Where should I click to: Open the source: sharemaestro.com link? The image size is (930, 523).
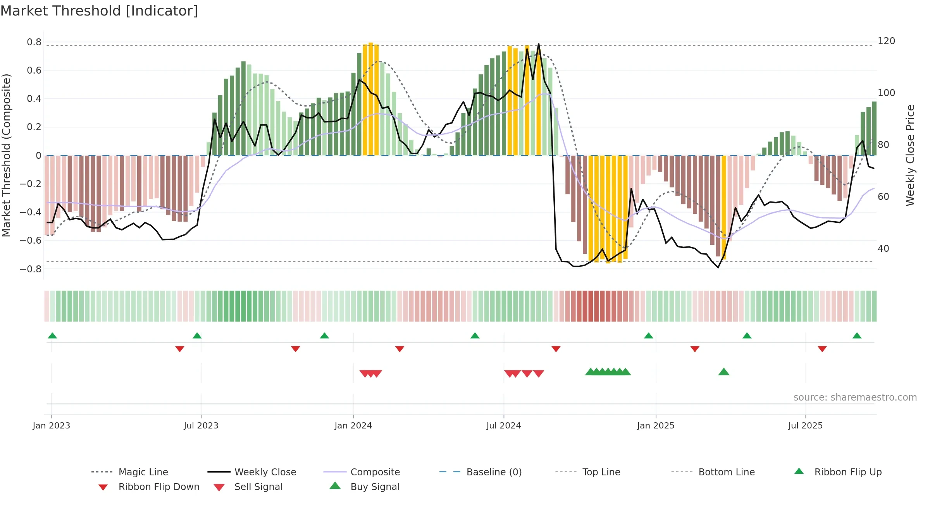[x=855, y=397]
